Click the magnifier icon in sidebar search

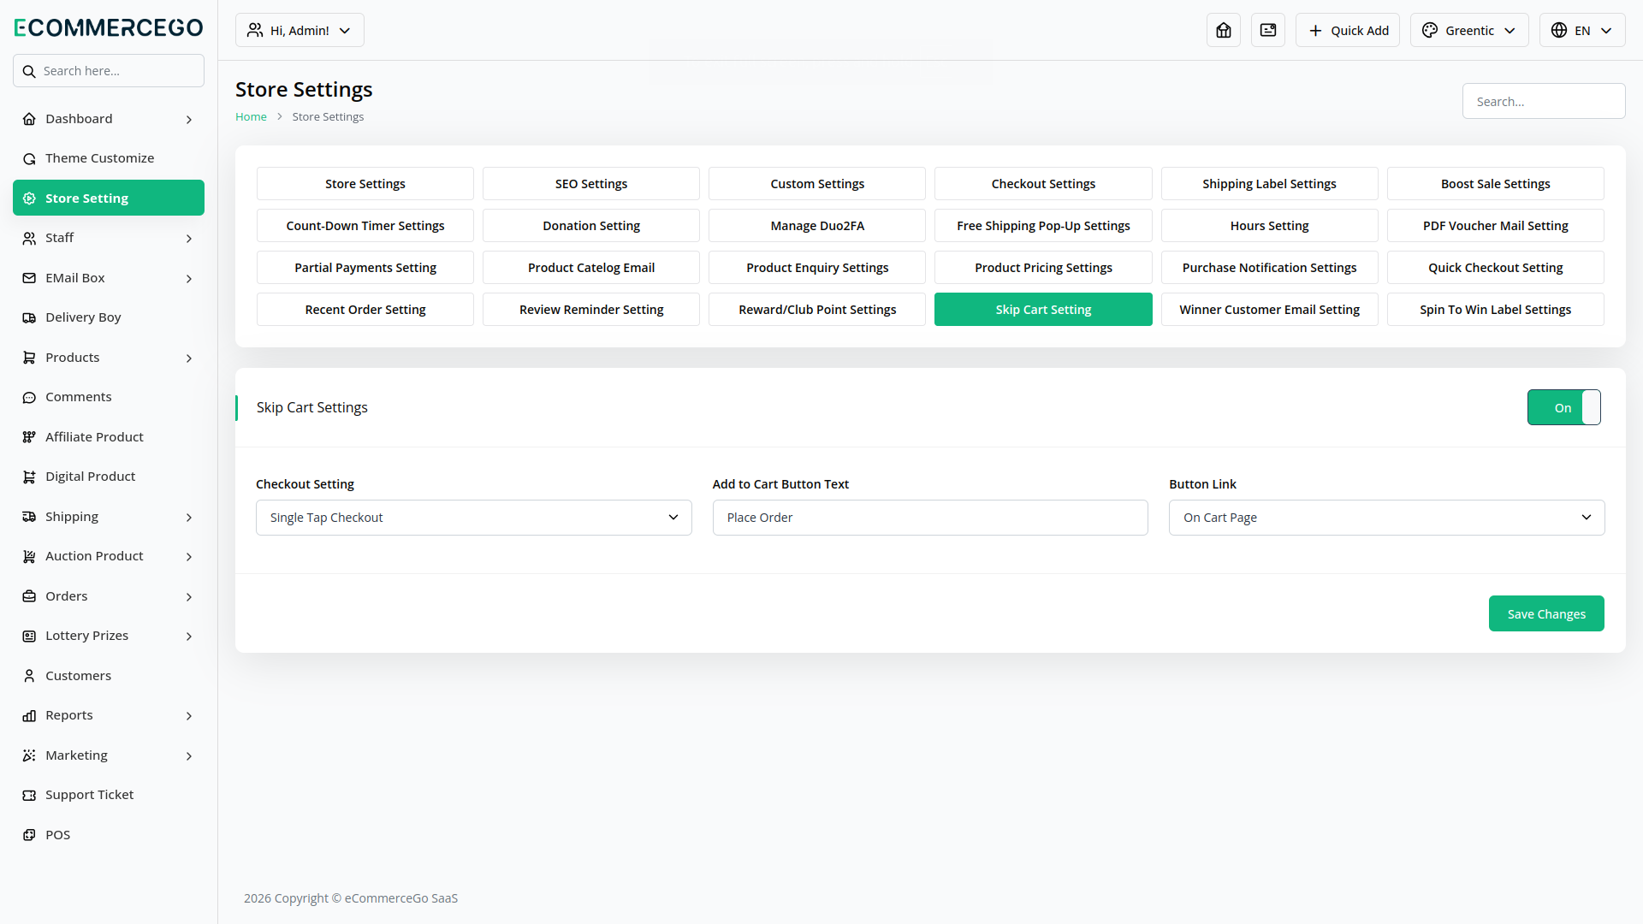(29, 71)
